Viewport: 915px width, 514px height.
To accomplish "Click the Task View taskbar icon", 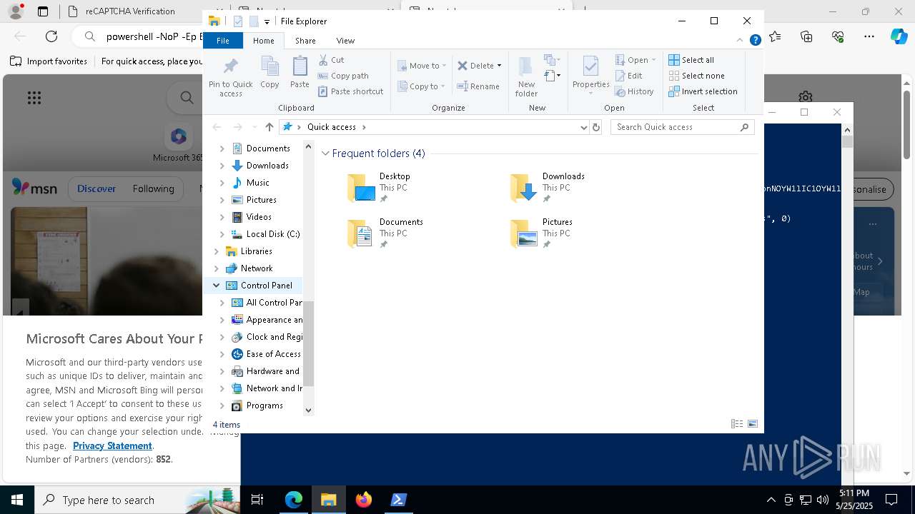I will pos(257,500).
